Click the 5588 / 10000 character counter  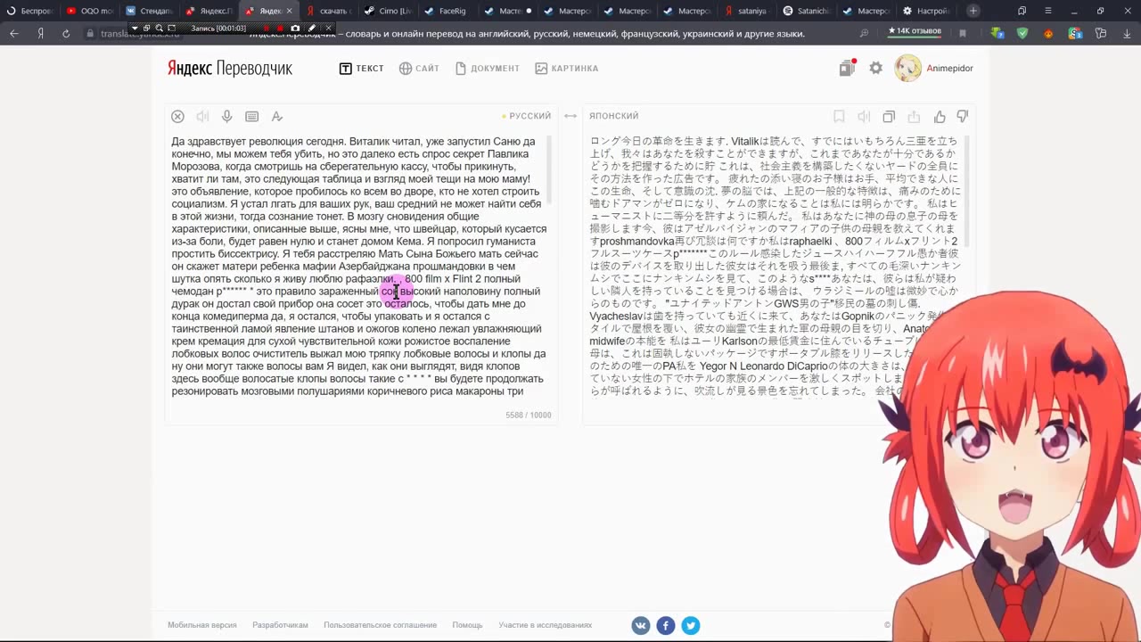pyautogui.click(x=529, y=416)
